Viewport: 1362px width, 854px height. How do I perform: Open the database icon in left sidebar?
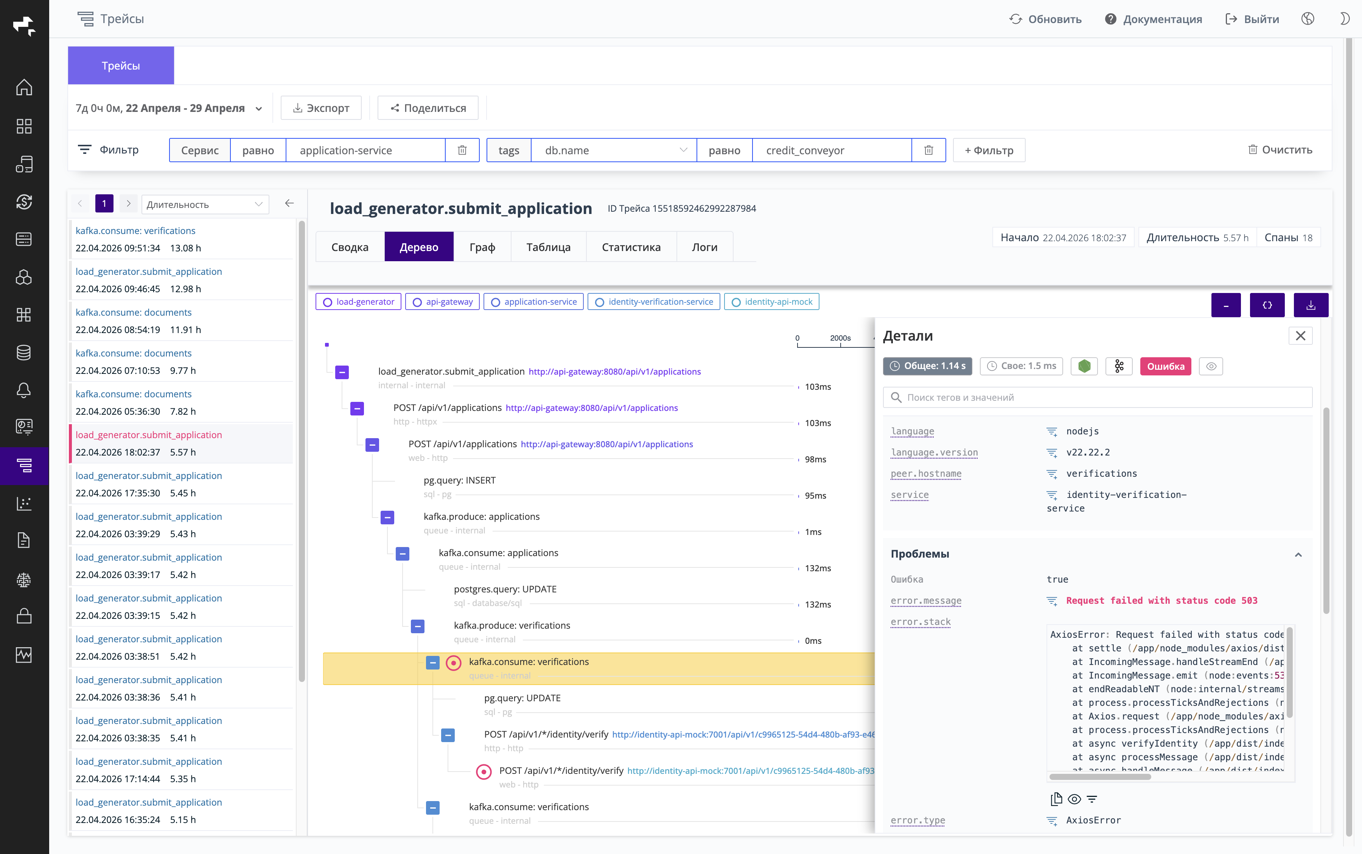coord(24,352)
